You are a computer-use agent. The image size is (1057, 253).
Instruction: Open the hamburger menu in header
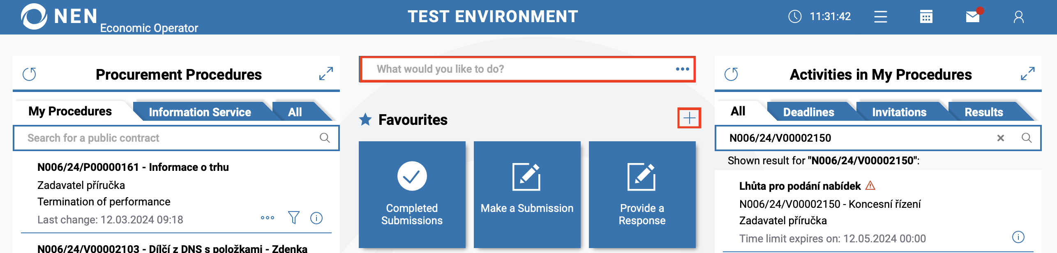click(x=880, y=17)
